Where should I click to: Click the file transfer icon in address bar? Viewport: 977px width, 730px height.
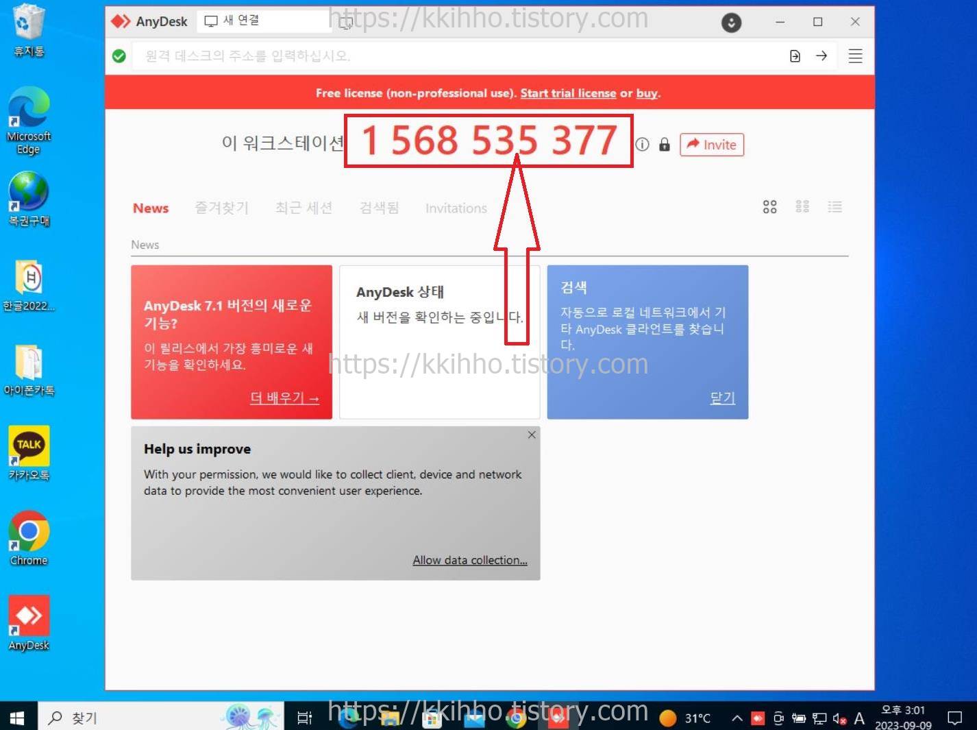point(795,56)
